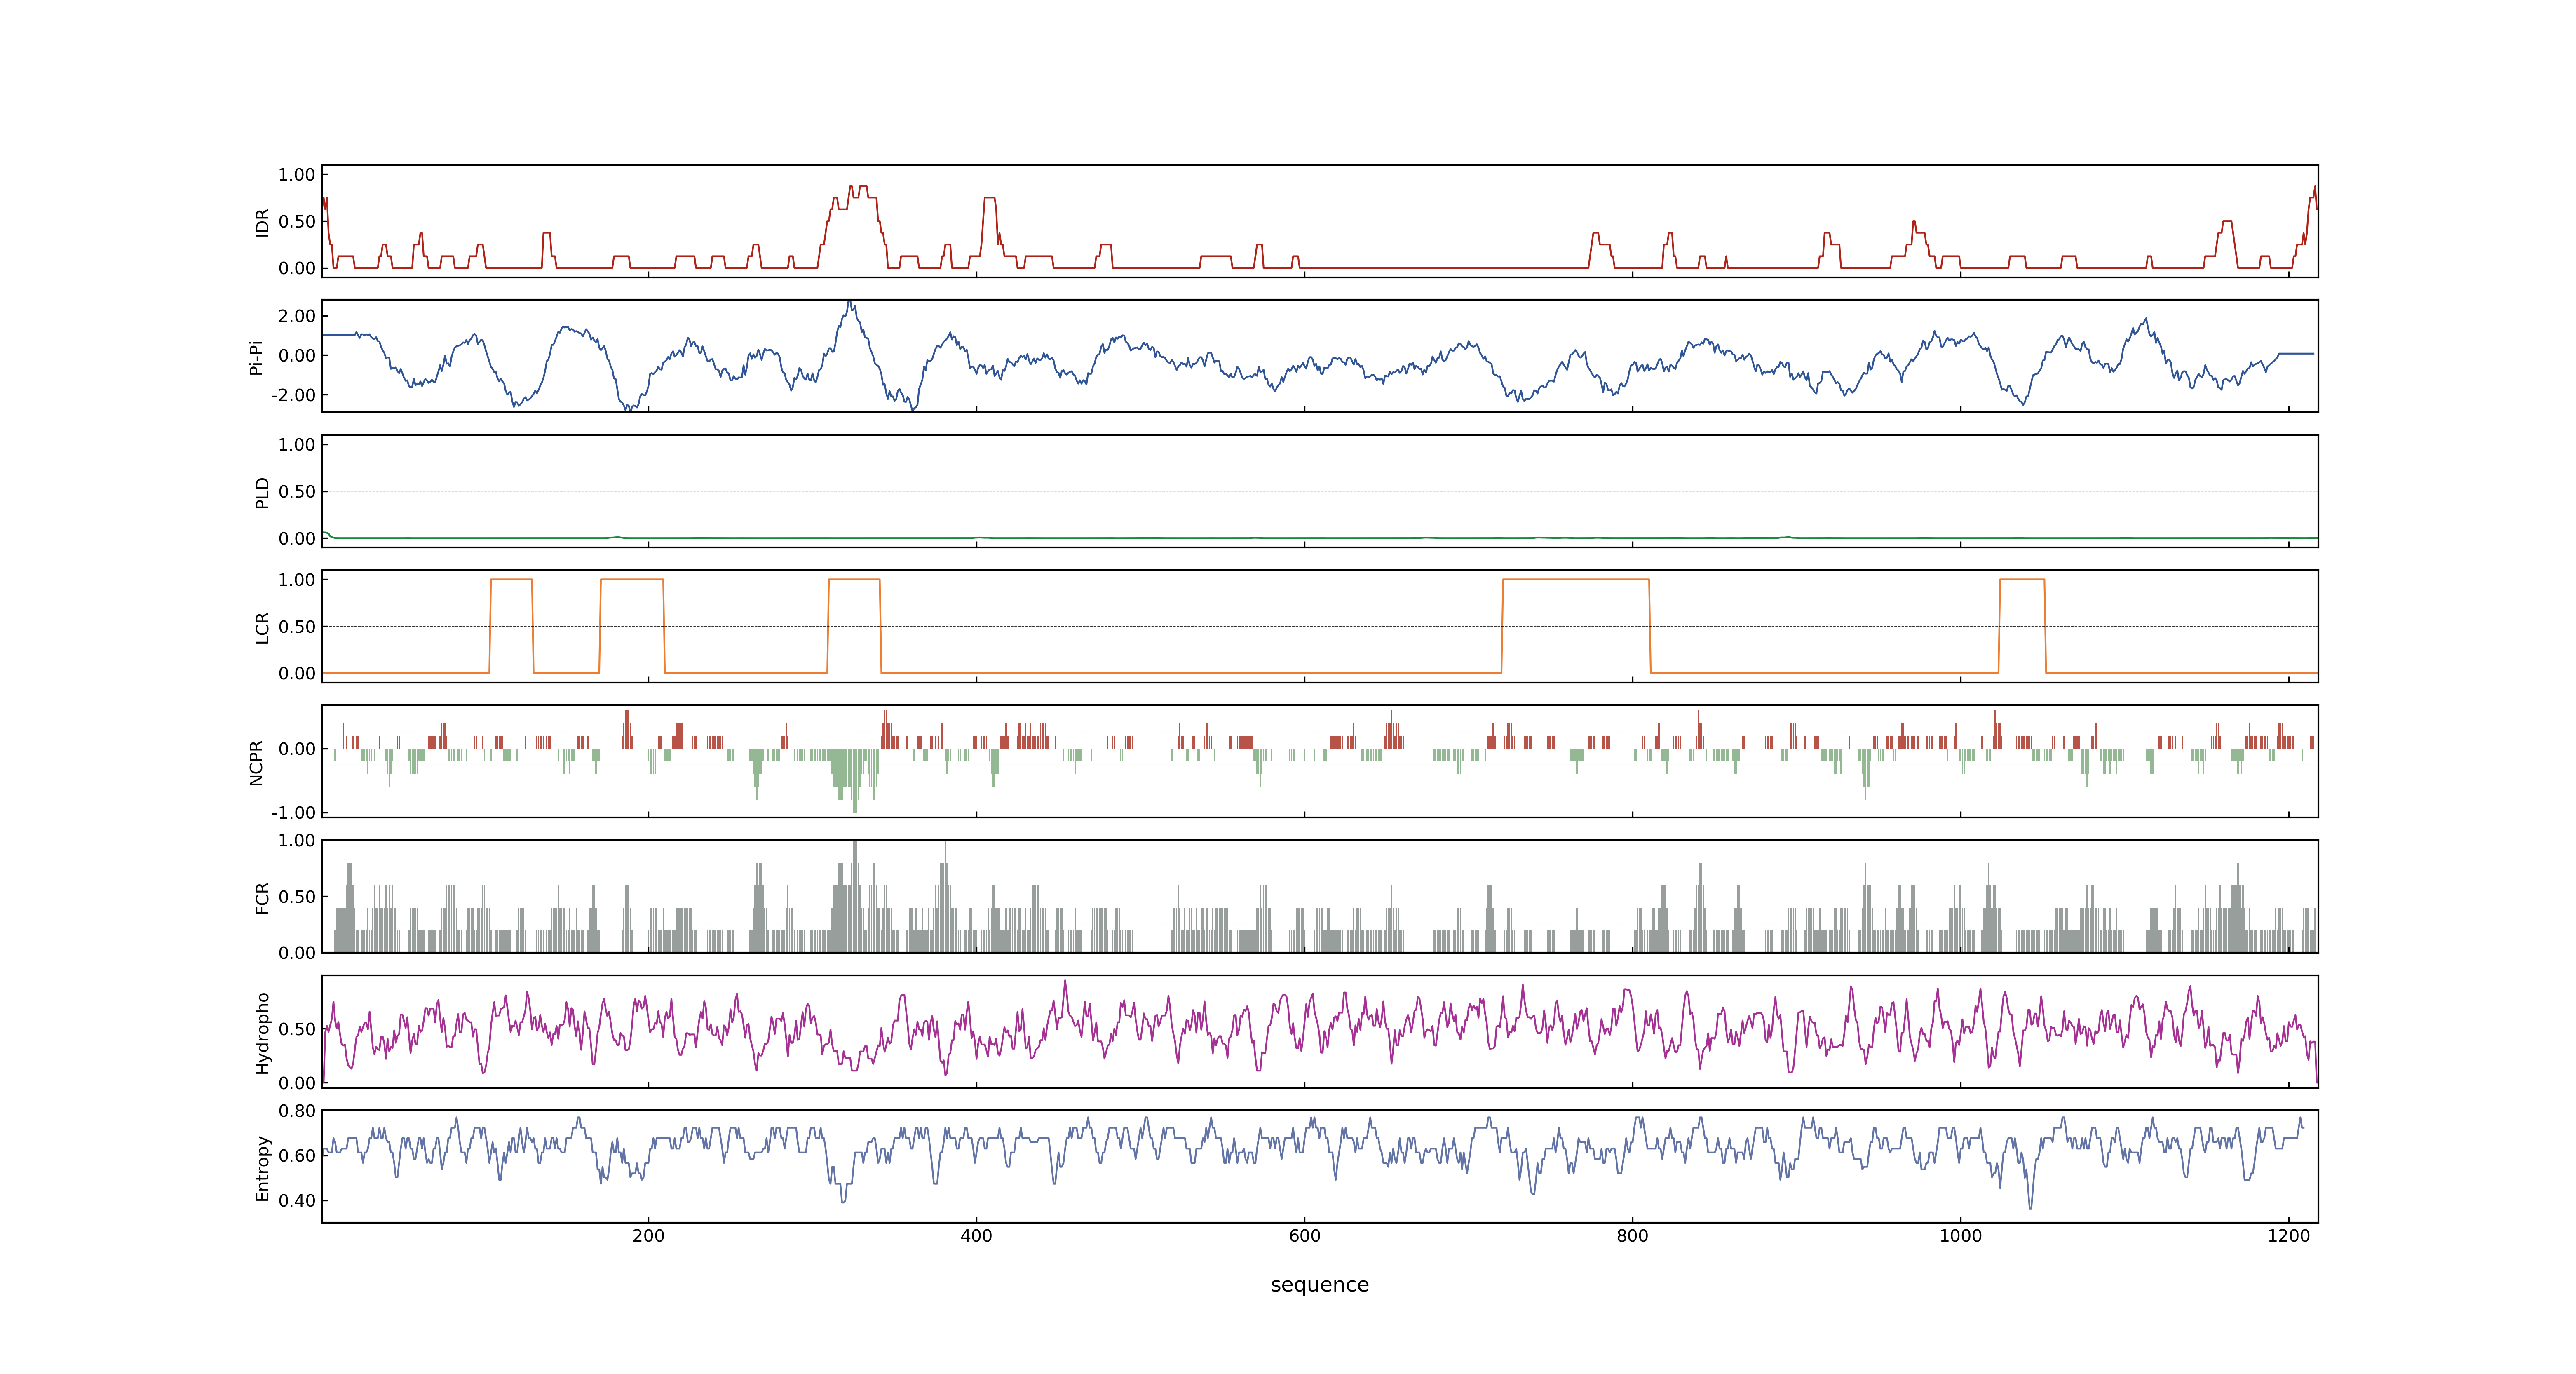This screenshot has height=1374, width=2576.
Task: Click the Hydropho y-axis label
Action: pos(262,1033)
